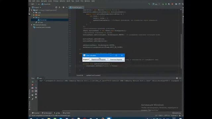Hide the Project panel with the minus icon
Screen dimensions: 212x119
[x=67, y=7]
